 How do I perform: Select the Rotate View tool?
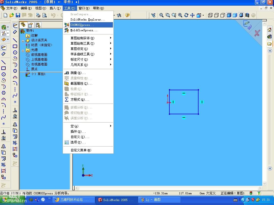pos(186,15)
